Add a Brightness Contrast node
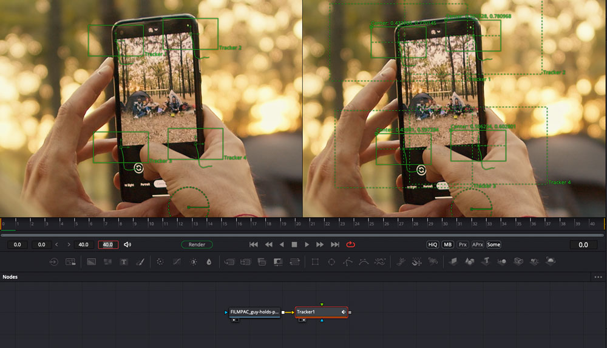The width and height of the screenshot is (607, 348). tap(193, 262)
